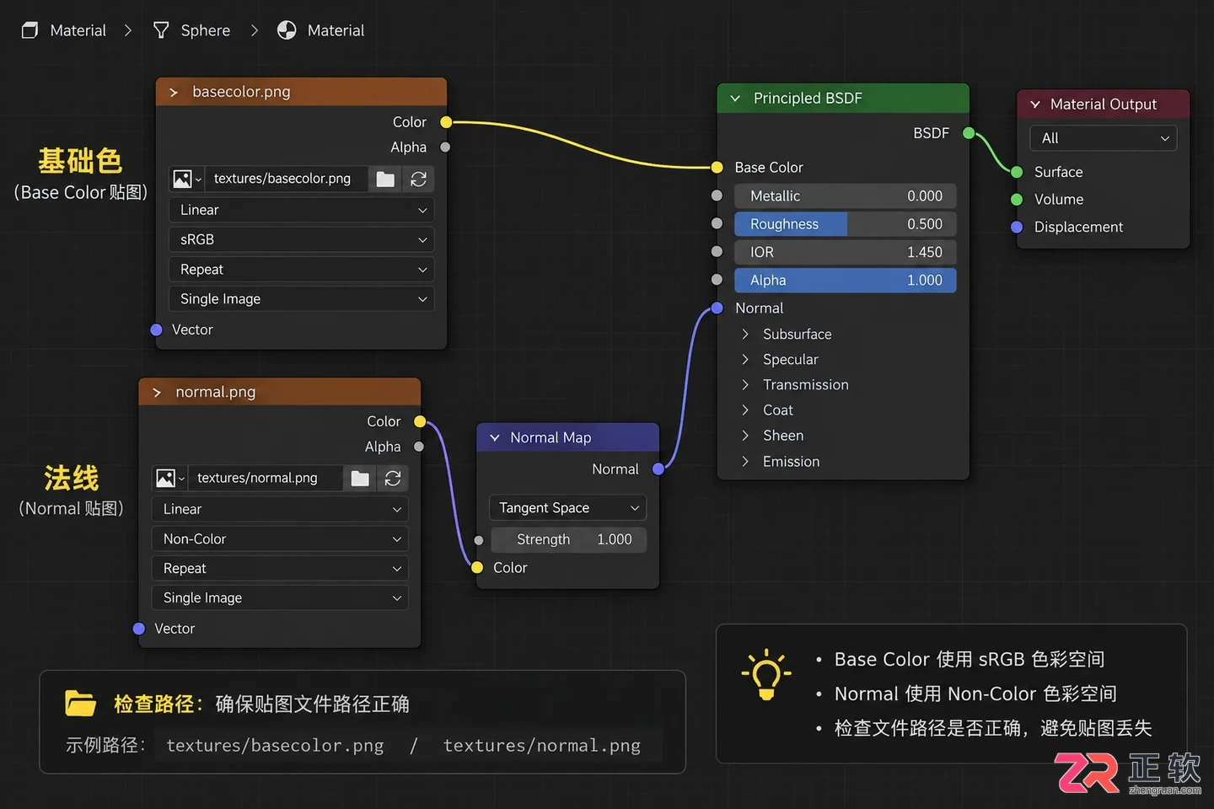The height and width of the screenshot is (809, 1214).
Task: Open image browser icon in basecolor.png node
Action: [x=186, y=179]
